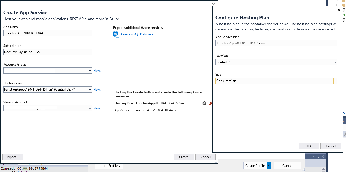Open hosting plan settings gear icon
346x172 pixels.
204,103
